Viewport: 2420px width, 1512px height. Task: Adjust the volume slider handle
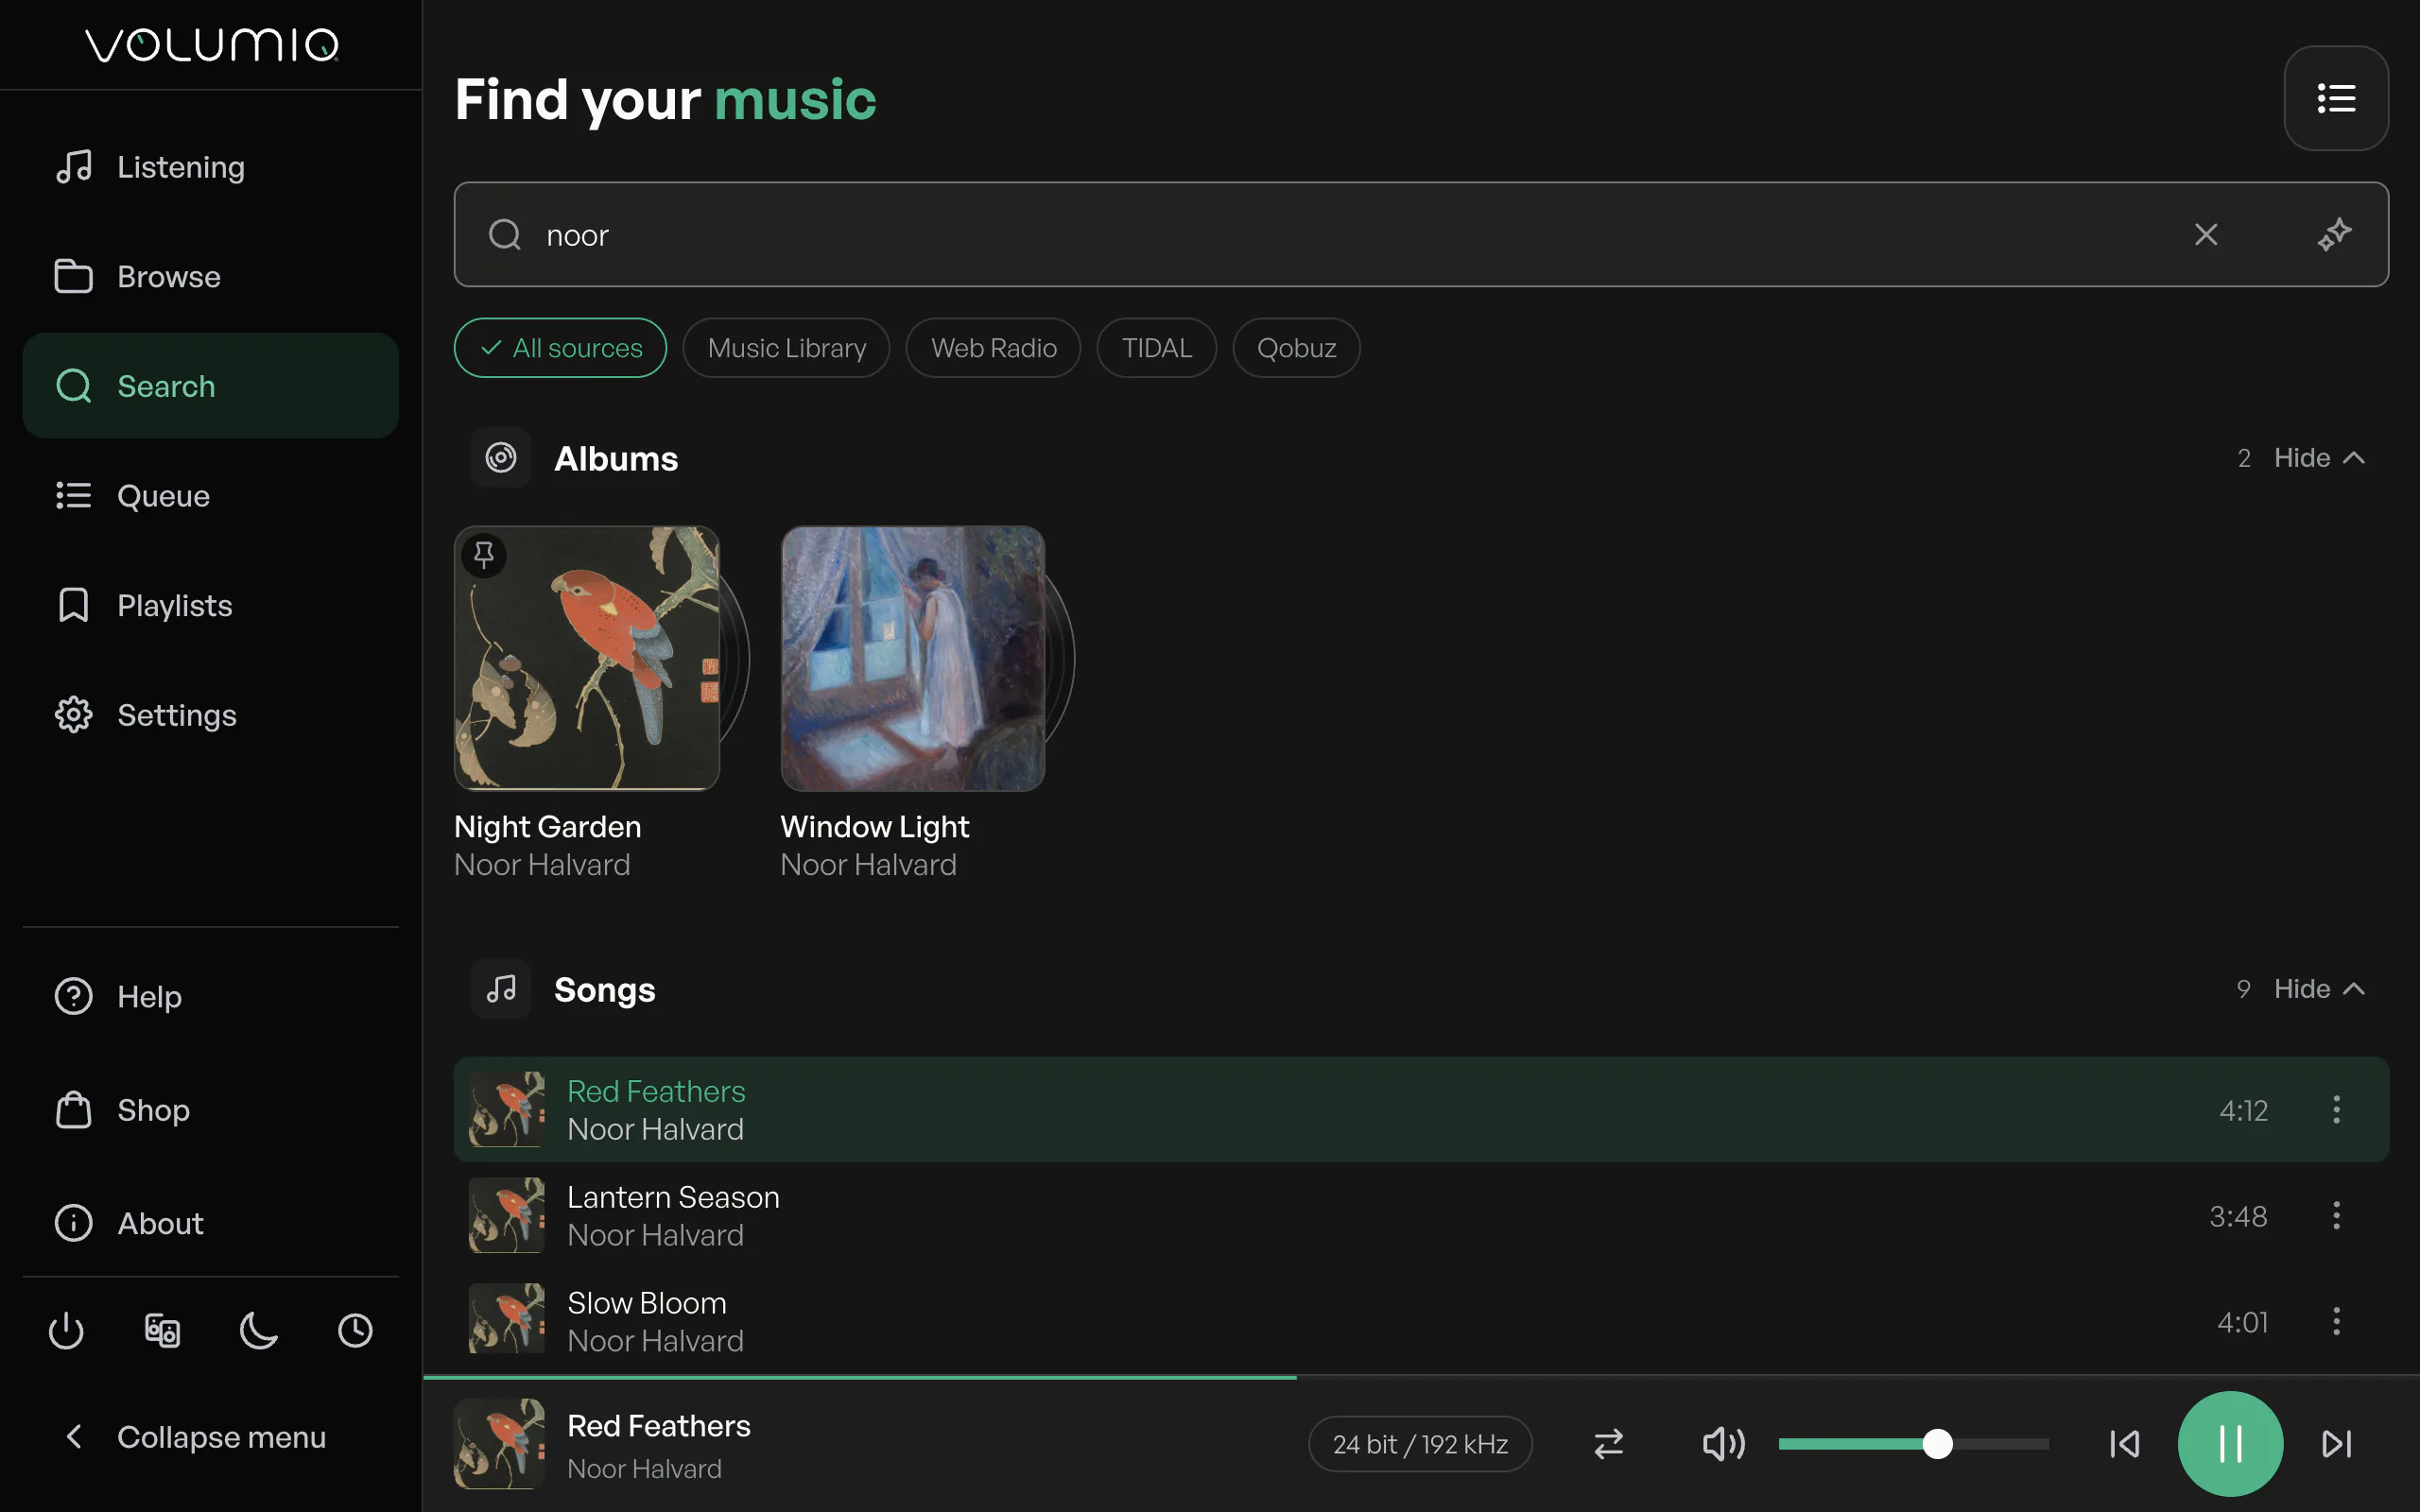click(1937, 1443)
